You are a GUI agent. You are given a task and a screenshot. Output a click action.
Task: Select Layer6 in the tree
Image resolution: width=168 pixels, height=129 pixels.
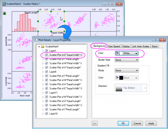click(x=53, y=71)
